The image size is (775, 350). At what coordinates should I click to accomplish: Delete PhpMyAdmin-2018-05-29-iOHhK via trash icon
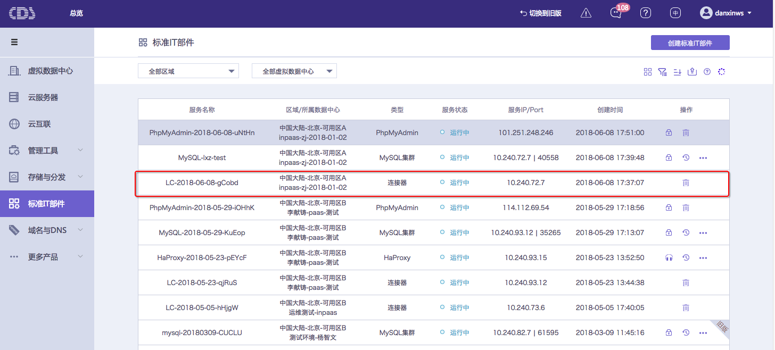point(686,208)
